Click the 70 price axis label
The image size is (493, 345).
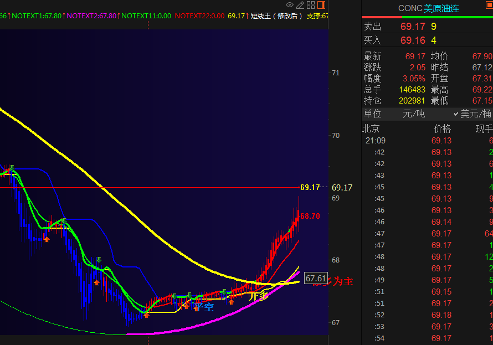click(336, 136)
